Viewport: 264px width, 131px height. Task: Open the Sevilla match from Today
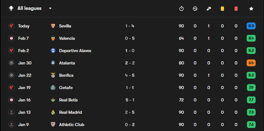click(x=132, y=26)
